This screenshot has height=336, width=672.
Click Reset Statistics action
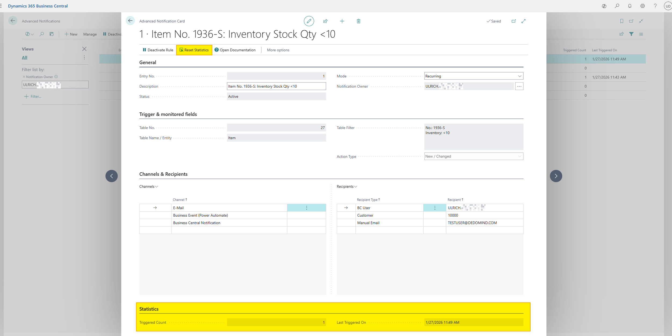194,50
